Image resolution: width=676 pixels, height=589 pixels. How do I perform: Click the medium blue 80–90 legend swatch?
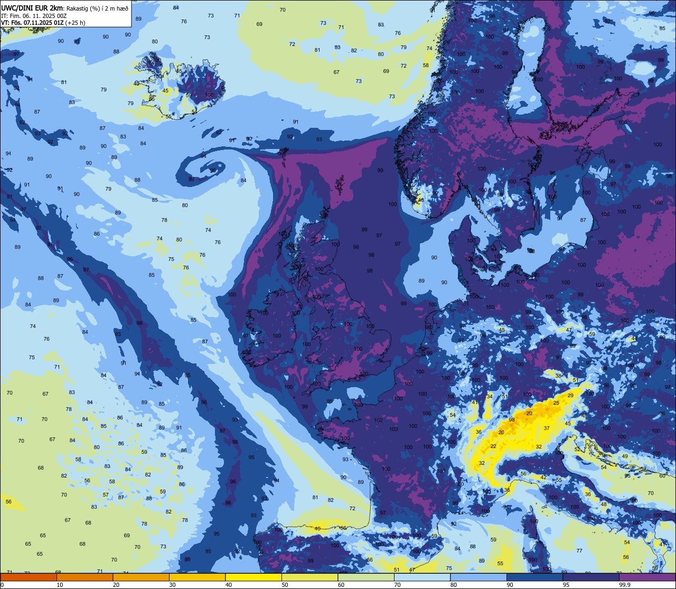[478, 577]
